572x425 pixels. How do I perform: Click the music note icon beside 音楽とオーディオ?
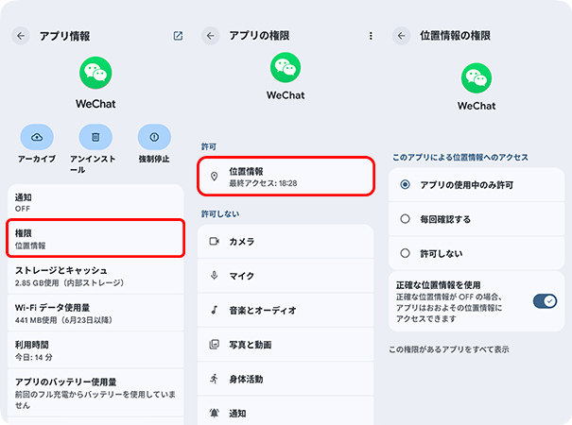pyautogui.click(x=214, y=310)
